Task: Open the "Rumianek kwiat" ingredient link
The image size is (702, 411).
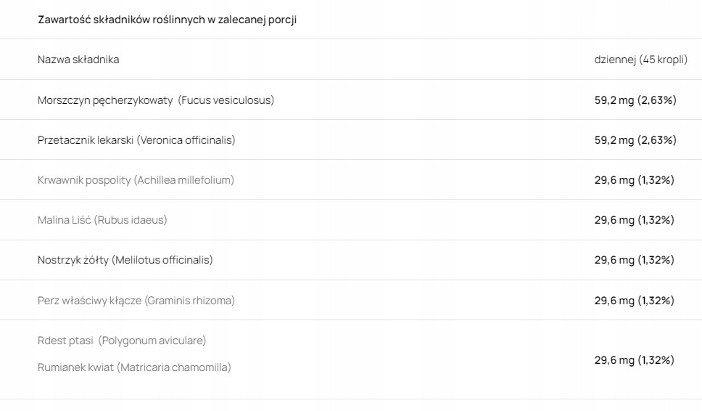Action: pos(75,367)
